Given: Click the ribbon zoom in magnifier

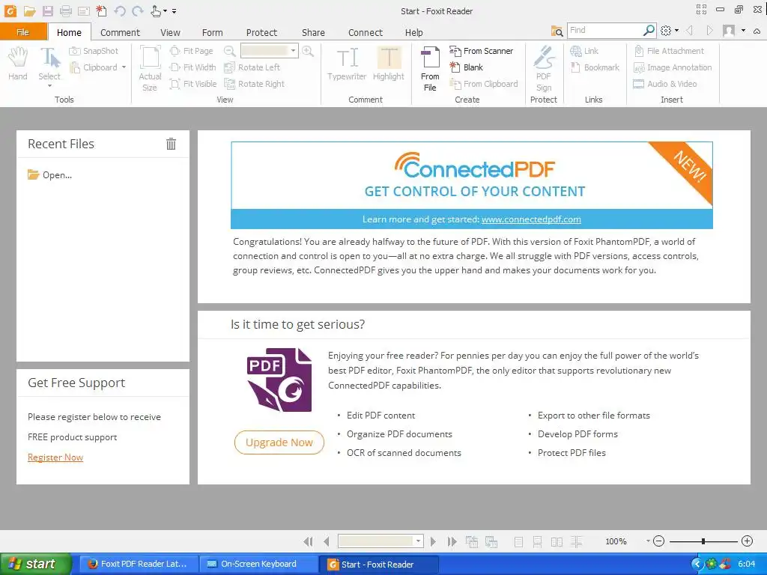Looking at the screenshot, I should click(x=308, y=51).
